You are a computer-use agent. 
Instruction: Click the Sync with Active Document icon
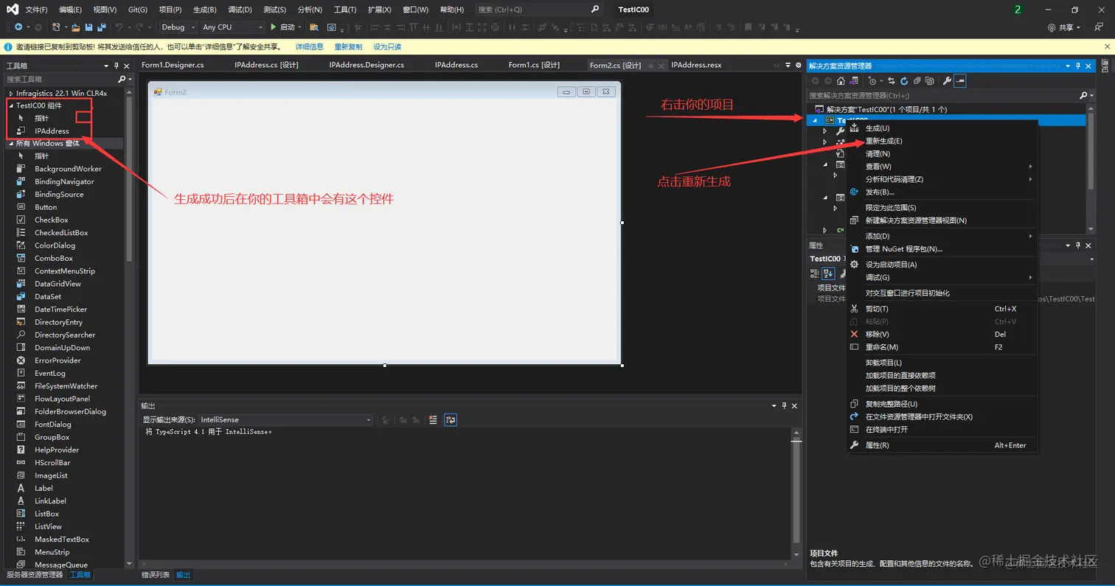892,80
